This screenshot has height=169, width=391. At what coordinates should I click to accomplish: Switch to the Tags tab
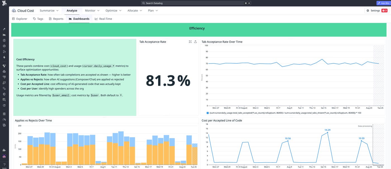(38, 19)
